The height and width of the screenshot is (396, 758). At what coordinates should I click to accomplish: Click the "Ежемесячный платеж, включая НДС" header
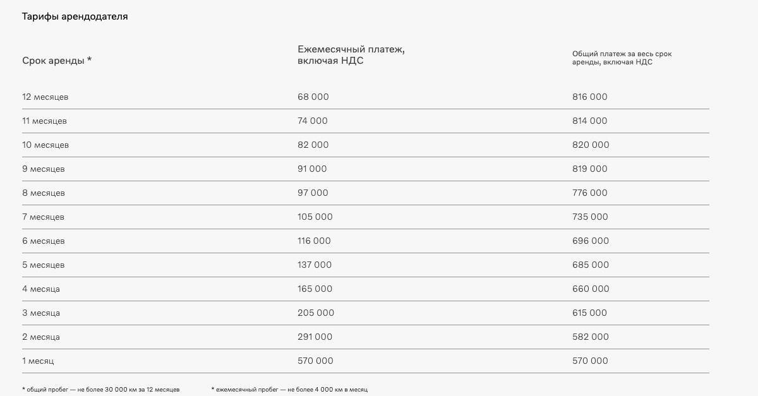(x=351, y=55)
